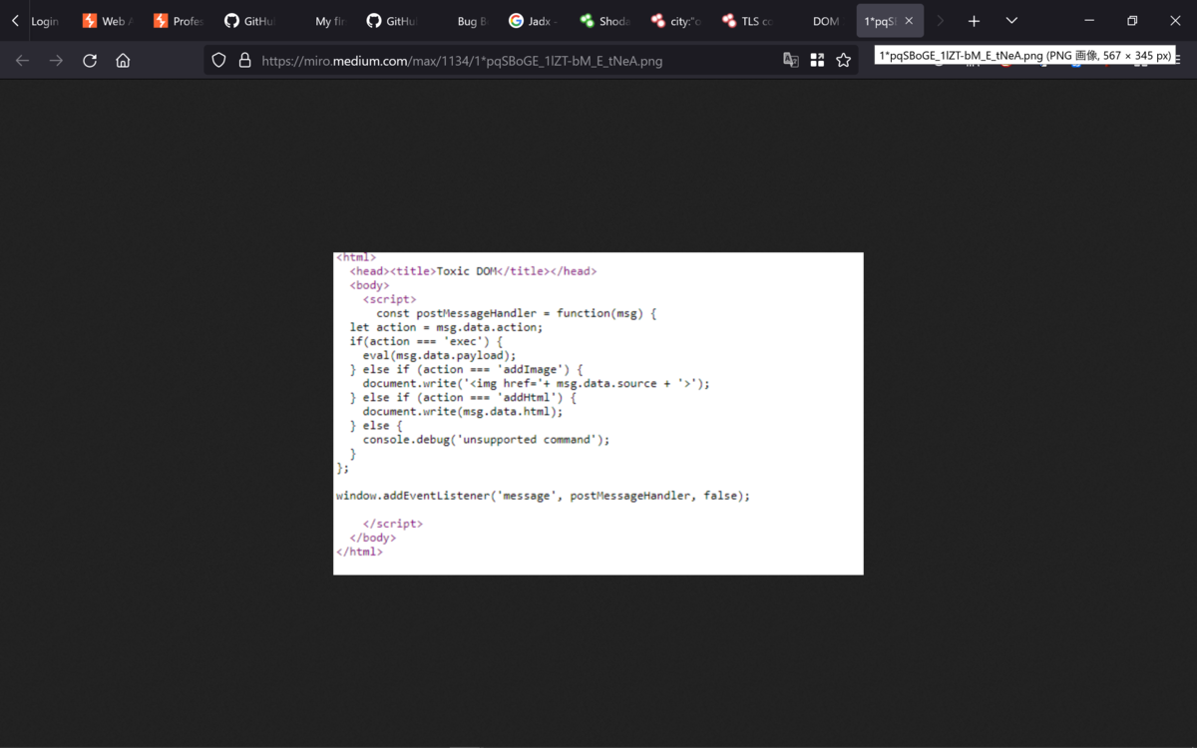The image size is (1197, 748).
Task: Switch to the second GitHub tab
Action: [x=390, y=21]
